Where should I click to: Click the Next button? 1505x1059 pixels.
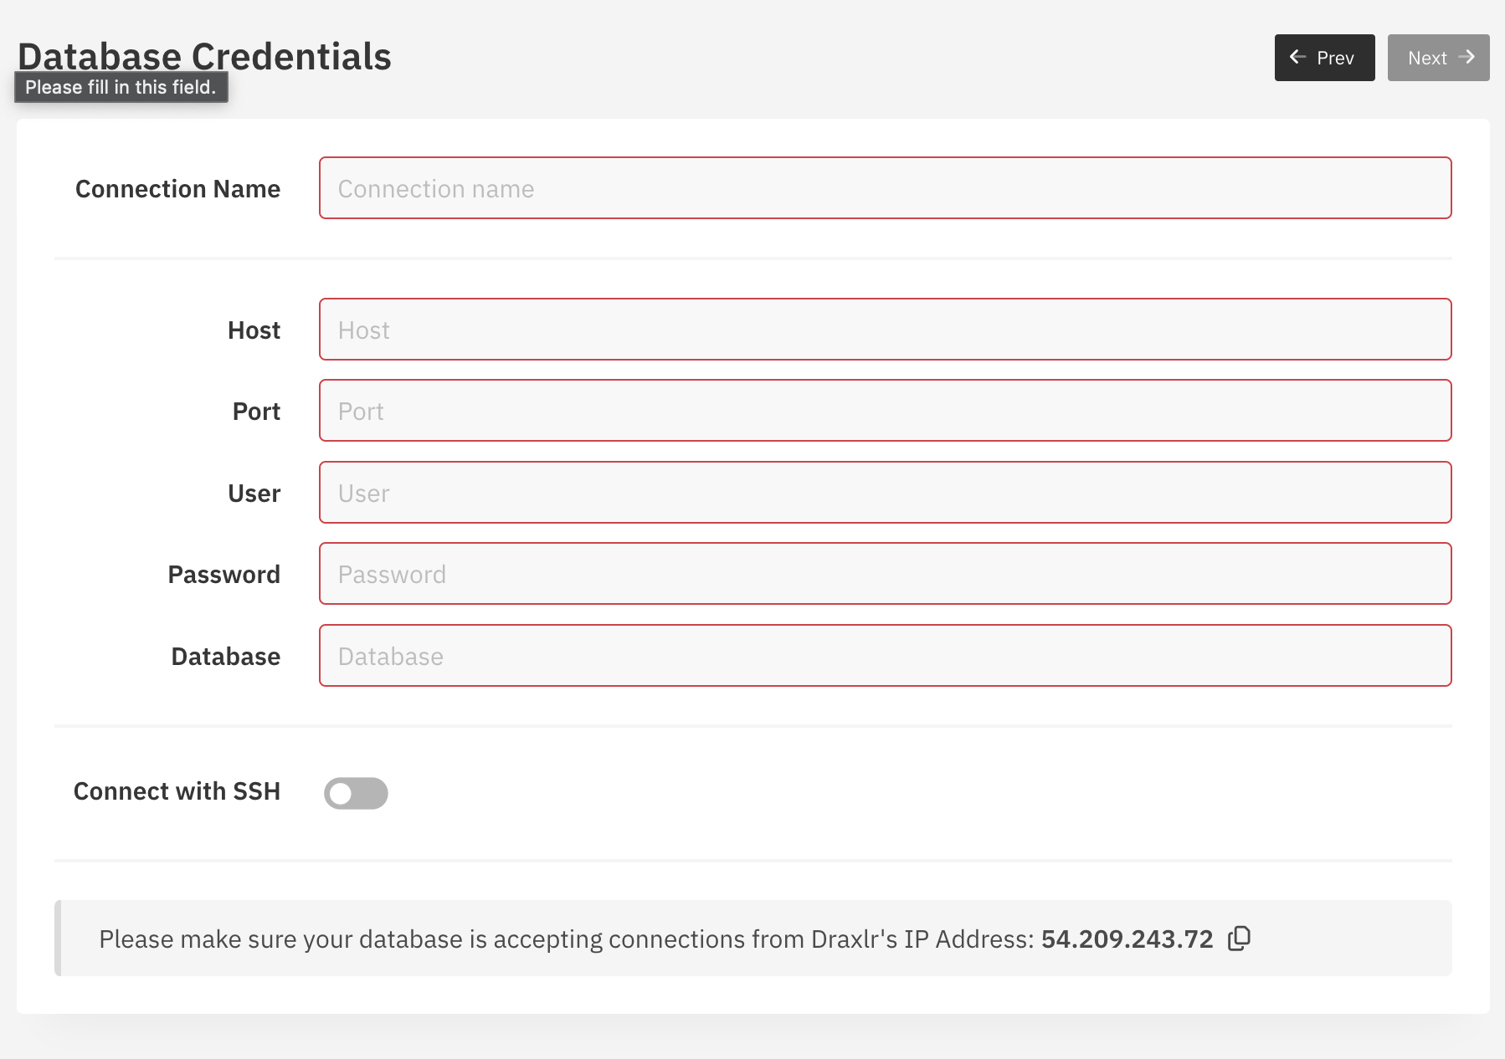(1438, 58)
